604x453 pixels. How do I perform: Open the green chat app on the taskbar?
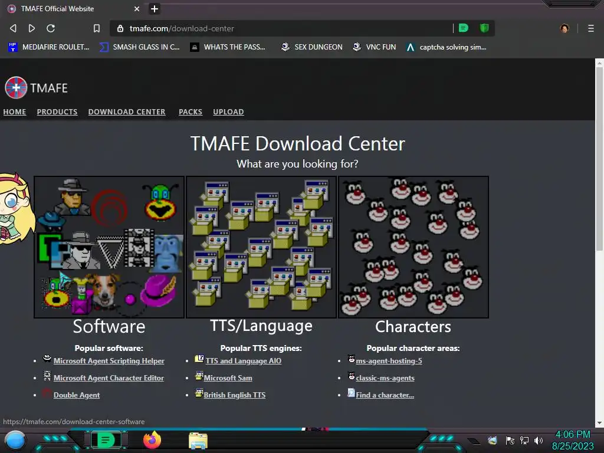pyautogui.click(x=105, y=440)
